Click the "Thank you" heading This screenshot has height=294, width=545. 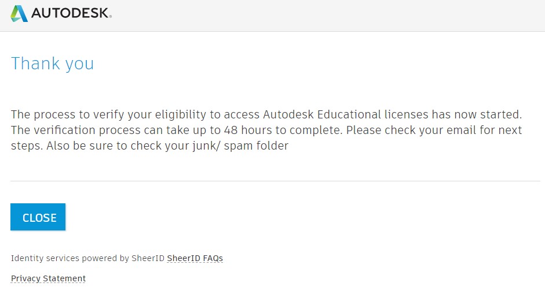coord(52,63)
